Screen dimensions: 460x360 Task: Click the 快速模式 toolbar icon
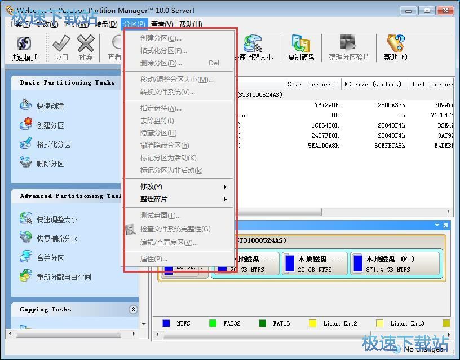(x=24, y=43)
